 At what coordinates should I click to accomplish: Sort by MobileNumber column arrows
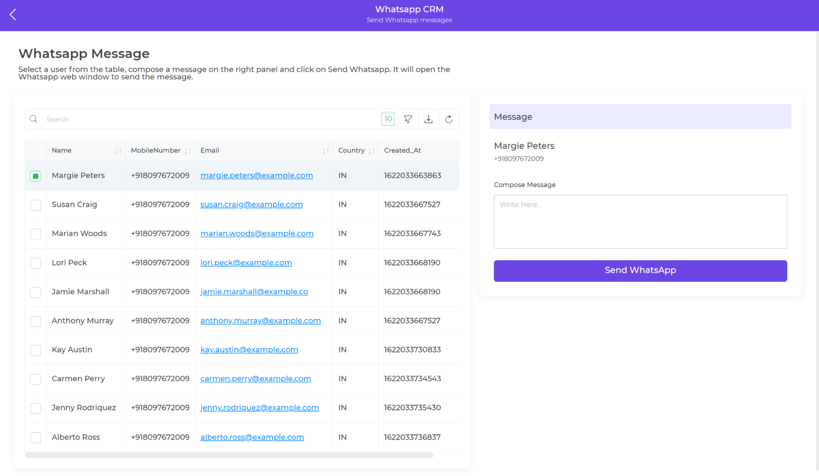click(x=188, y=151)
